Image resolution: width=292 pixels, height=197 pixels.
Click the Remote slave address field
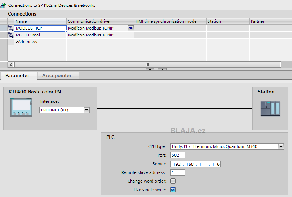point(178,172)
